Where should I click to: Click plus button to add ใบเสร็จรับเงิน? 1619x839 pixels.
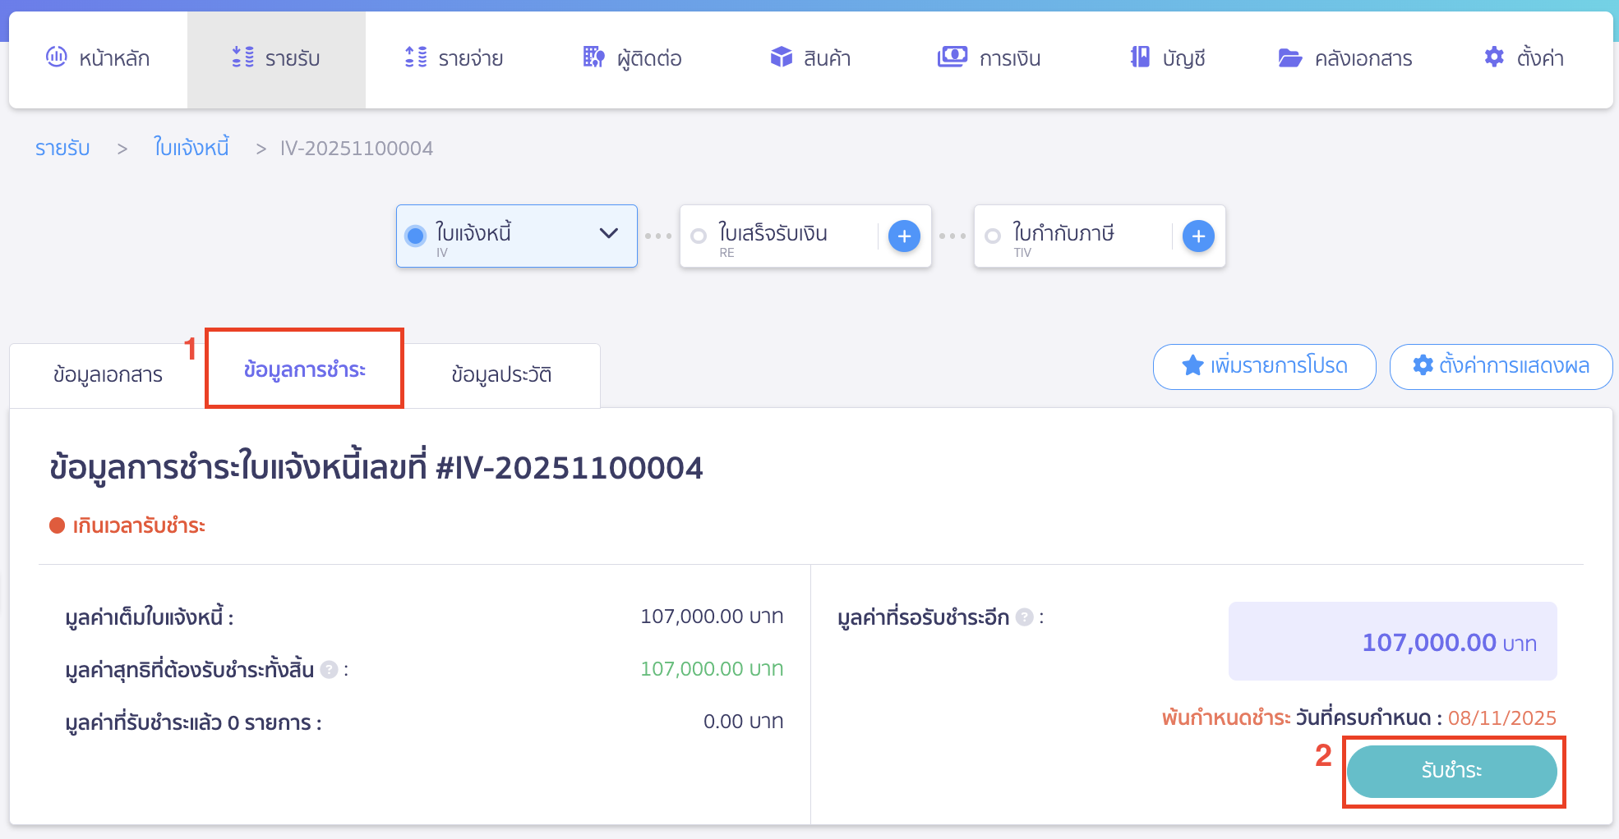[904, 236]
